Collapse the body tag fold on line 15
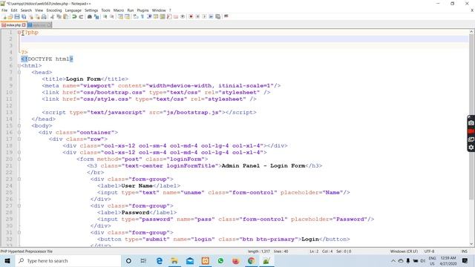The height and width of the screenshot is (267, 475). click(x=19, y=125)
